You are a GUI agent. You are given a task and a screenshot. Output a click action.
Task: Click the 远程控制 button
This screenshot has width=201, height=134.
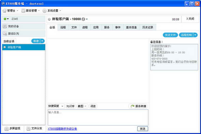pos(186,35)
